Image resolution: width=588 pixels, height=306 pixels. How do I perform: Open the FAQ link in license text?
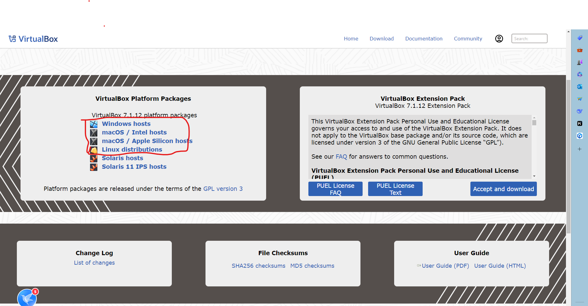click(341, 157)
